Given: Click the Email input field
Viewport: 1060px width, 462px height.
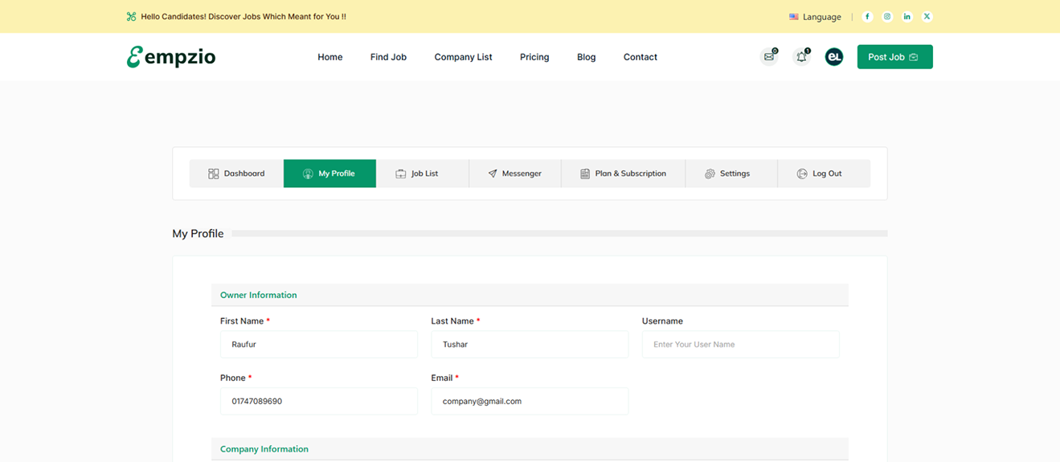Looking at the screenshot, I should pos(530,401).
